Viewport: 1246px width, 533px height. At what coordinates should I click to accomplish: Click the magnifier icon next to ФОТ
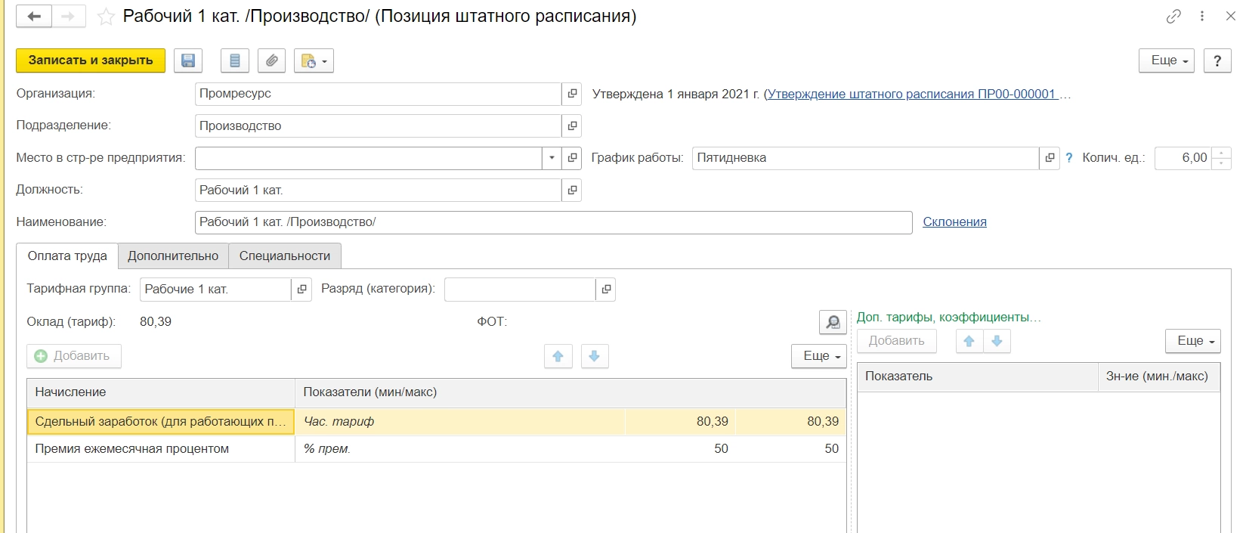click(x=832, y=322)
